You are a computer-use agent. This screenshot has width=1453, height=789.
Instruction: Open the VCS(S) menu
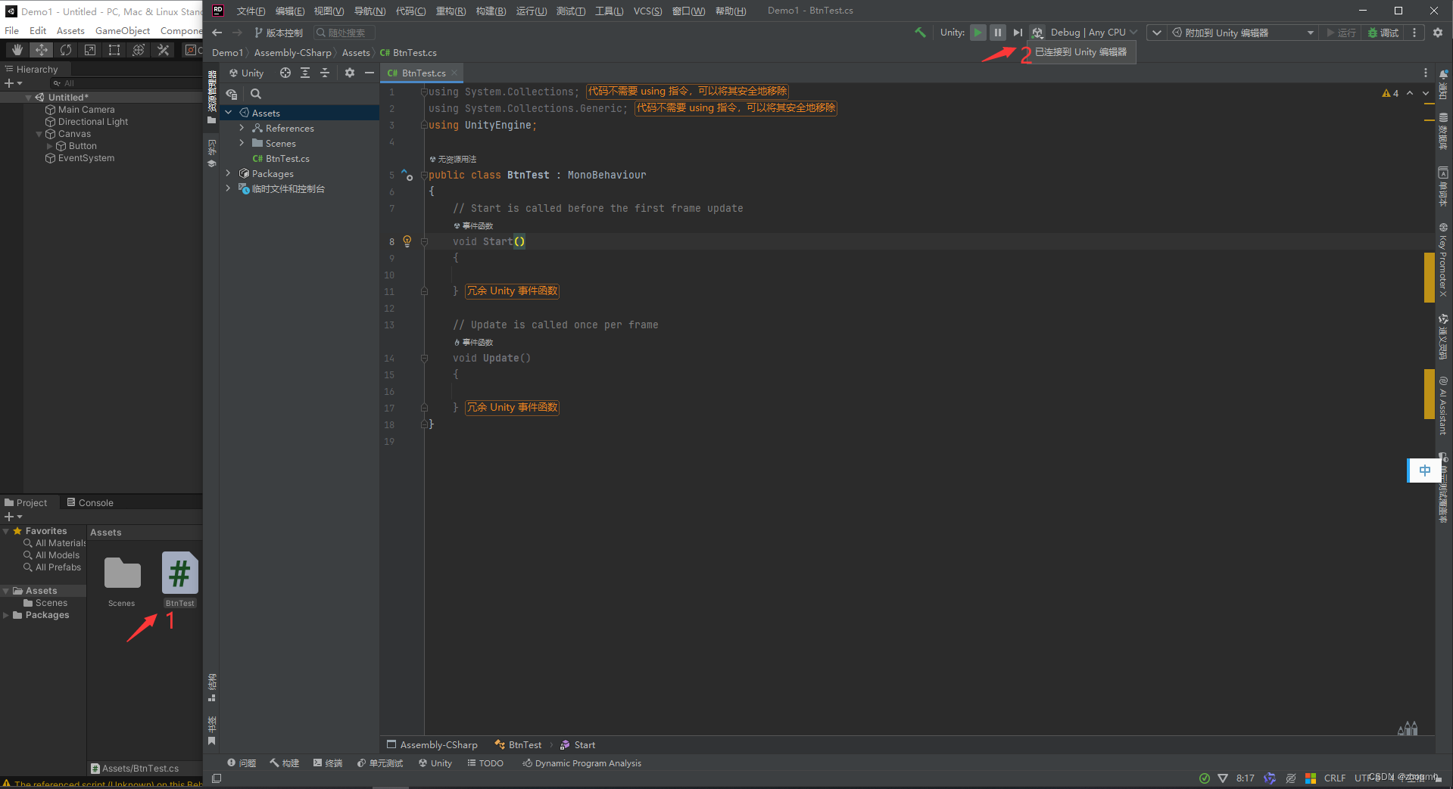[x=647, y=11]
